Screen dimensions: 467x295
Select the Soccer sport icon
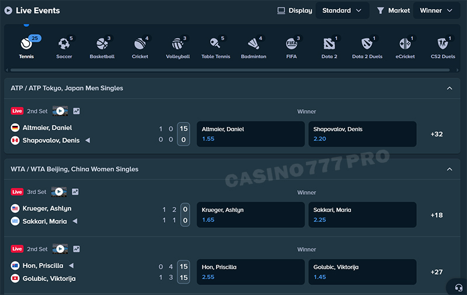[x=64, y=44]
